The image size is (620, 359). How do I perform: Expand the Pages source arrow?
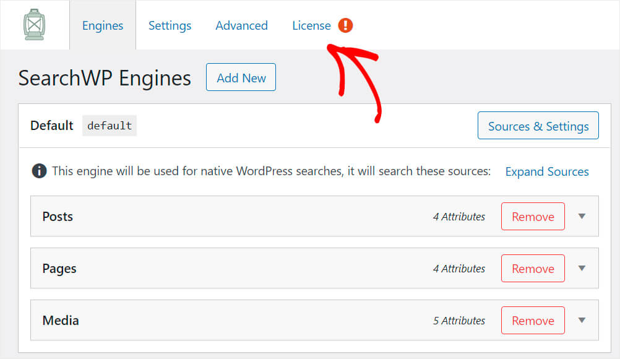click(582, 269)
